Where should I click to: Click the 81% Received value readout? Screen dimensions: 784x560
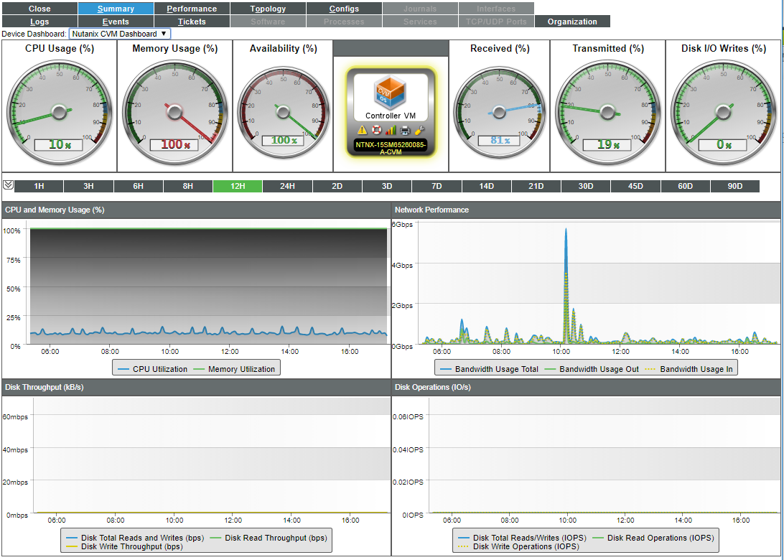[x=498, y=141]
